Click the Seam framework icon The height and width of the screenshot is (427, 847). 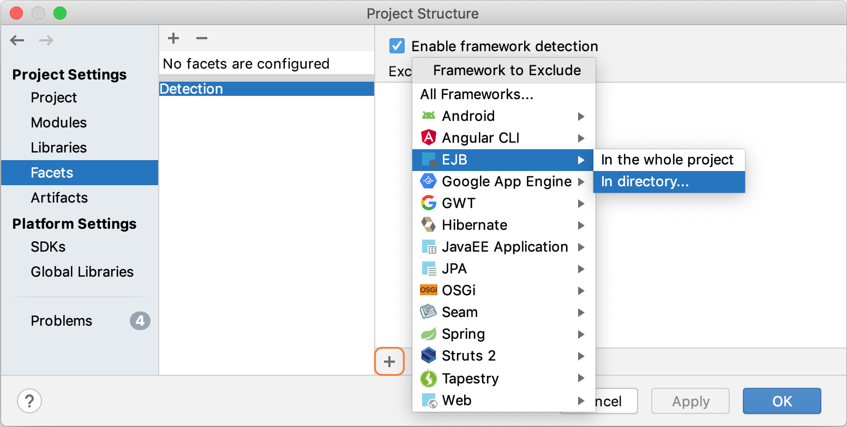click(x=429, y=312)
